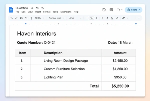The width and height of the screenshot is (150, 101).
Task: Open the Edit menu
Action: pos(23,12)
